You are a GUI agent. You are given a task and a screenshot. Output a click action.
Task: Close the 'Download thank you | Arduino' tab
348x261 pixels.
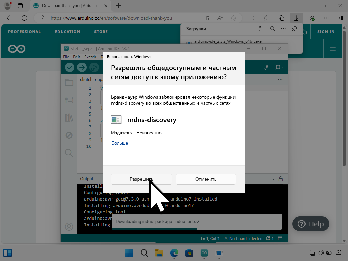[106, 6]
